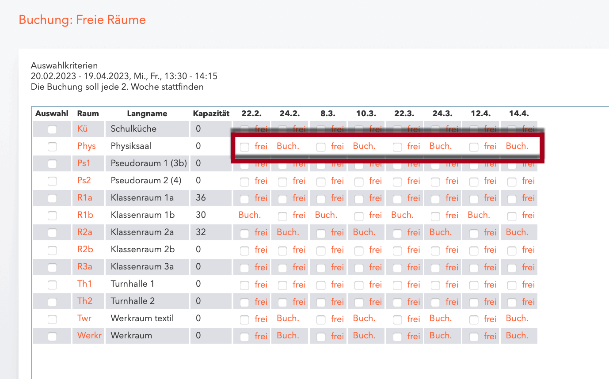The height and width of the screenshot is (379, 609).
Task: Open the Kü room link
Action: pos(83,129)
